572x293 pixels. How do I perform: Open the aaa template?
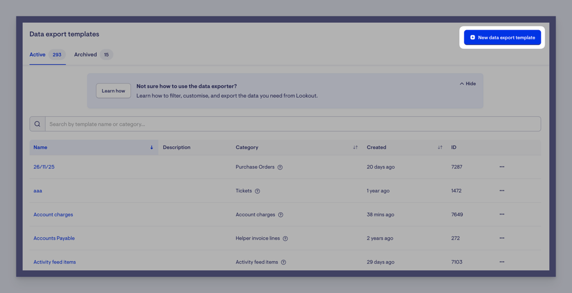38,191
